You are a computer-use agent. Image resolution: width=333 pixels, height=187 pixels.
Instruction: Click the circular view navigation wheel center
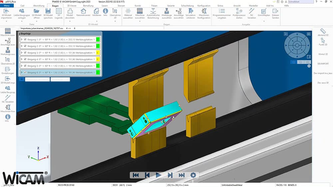pyautogui.click(x=297, y=45)
